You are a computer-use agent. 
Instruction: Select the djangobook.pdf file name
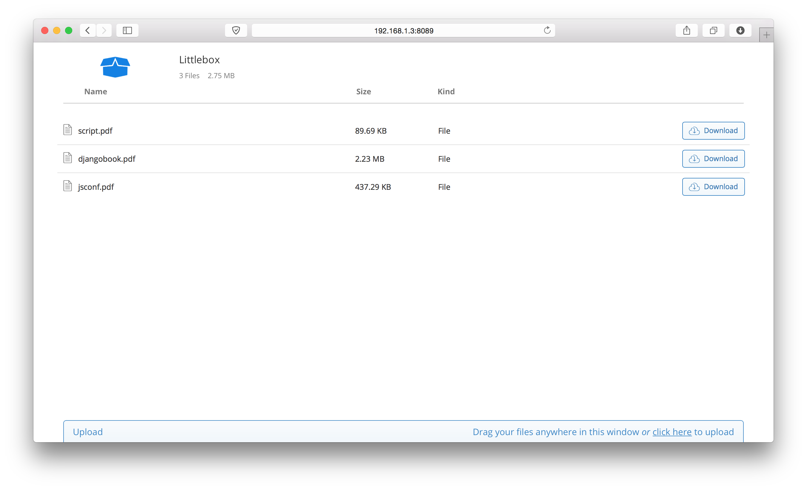click(x=107, y=159)
